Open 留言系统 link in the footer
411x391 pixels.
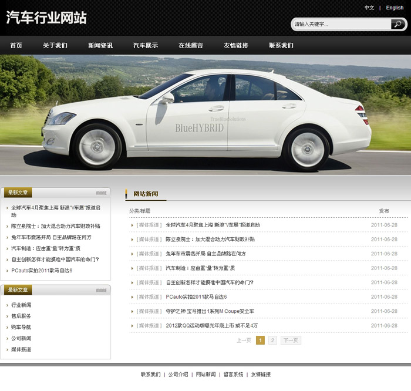233,375
